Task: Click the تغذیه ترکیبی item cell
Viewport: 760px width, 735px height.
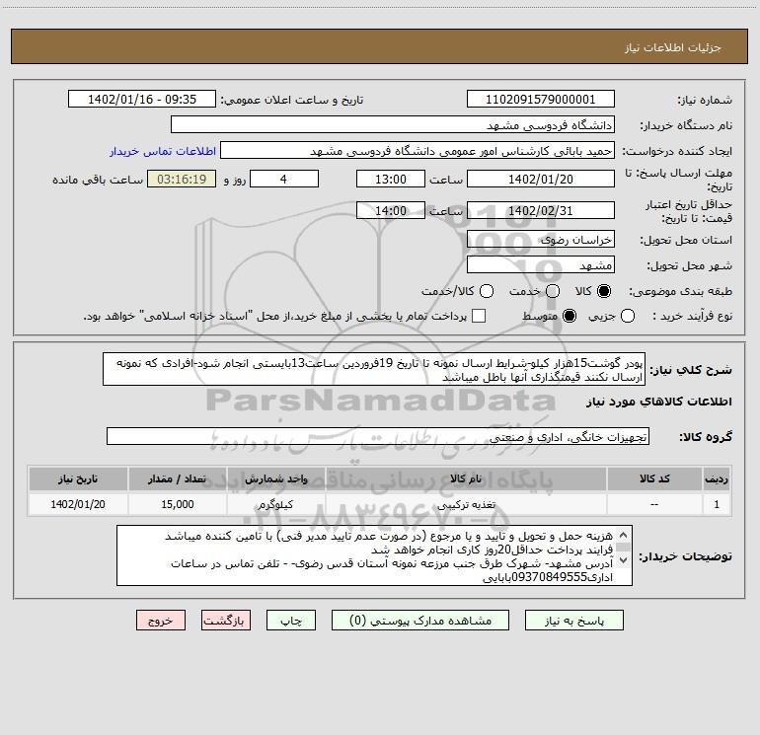Action: (x=466, y=504)
